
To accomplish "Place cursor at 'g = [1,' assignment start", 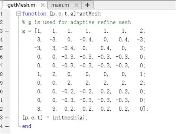I will 32,31.
